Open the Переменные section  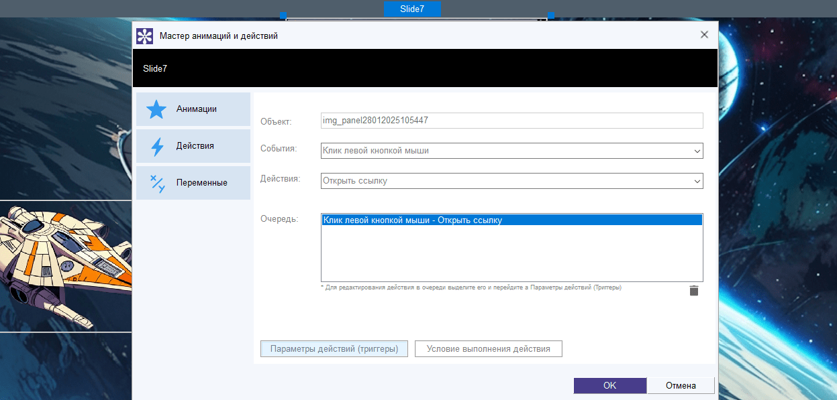pyautogui.click(x=193, y=183)
